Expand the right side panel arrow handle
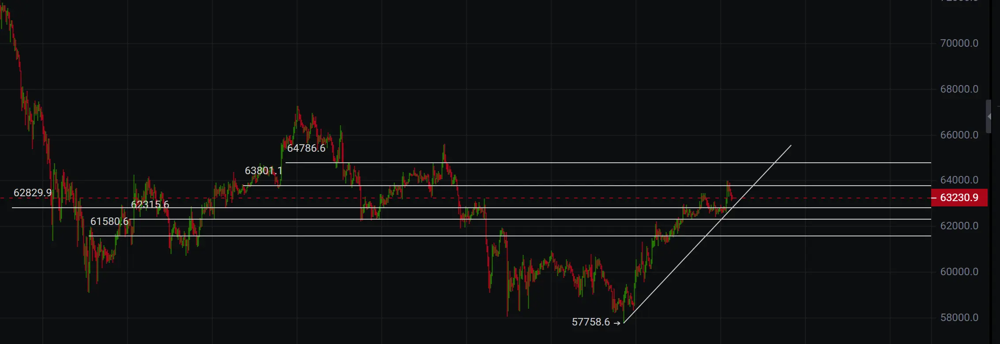 coord(989,116)
